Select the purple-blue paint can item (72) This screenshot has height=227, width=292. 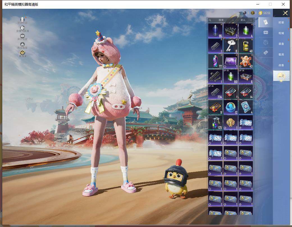click(215, 61)
